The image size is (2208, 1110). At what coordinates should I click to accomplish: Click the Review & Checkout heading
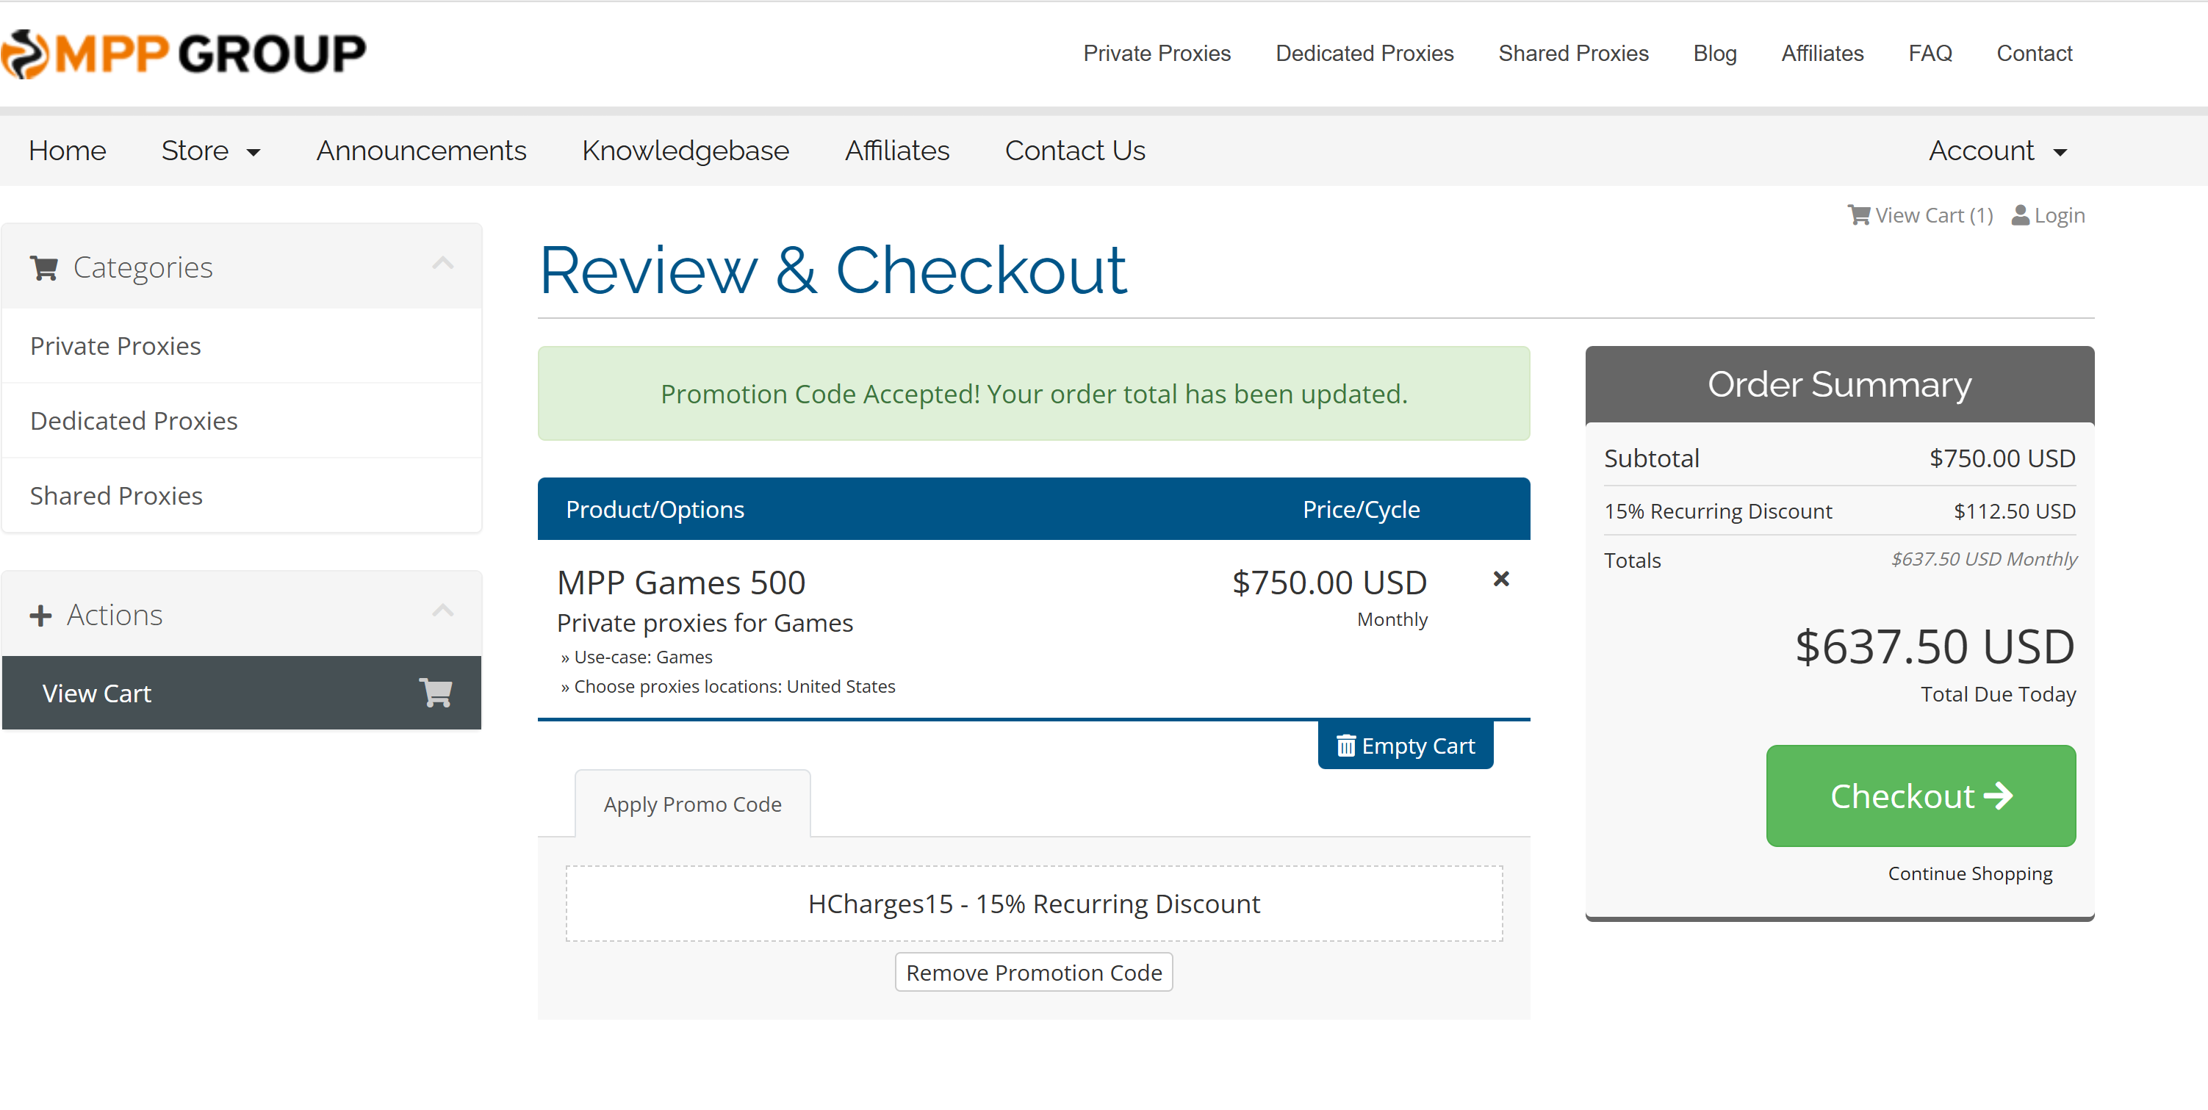[x=833, y=271]
